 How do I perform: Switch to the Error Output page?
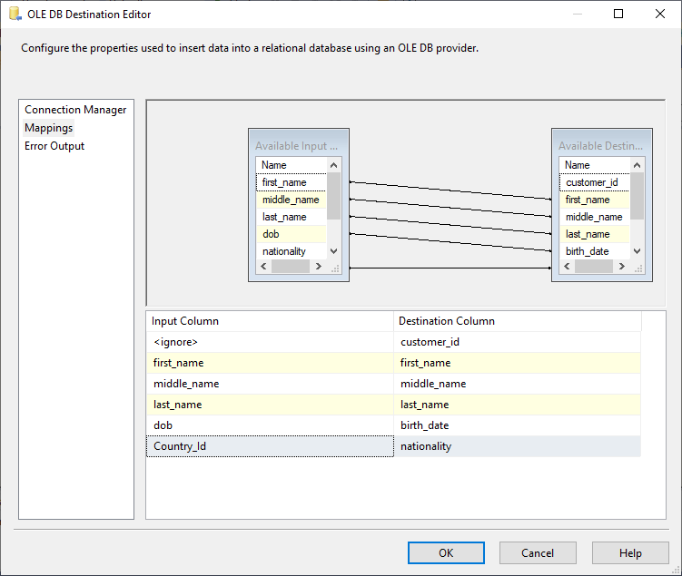tap(54, 146)
